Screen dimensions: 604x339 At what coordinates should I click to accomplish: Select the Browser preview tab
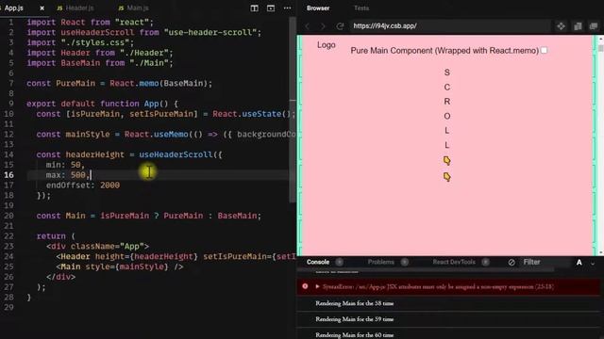tap(318, 8)
